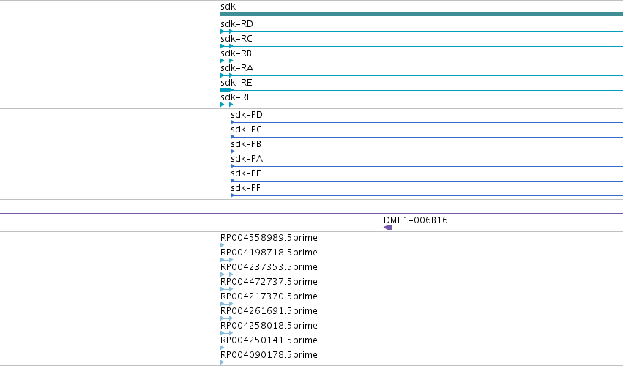The image size is (623, 366).
Task: Click the RP004090178.5prime arrow glyph
Action: coord(222,362)
